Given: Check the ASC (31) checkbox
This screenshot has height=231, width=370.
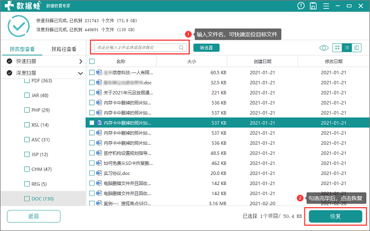Looking at the screenshot, I should [27, 140].
